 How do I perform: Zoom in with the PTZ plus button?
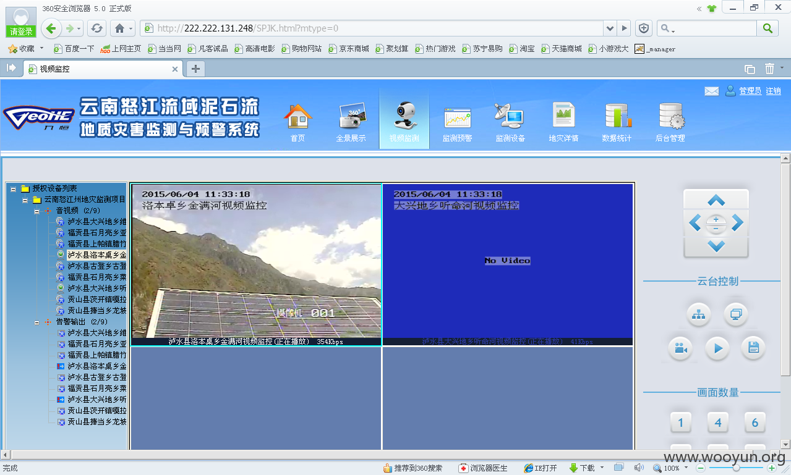click(716, 219)
